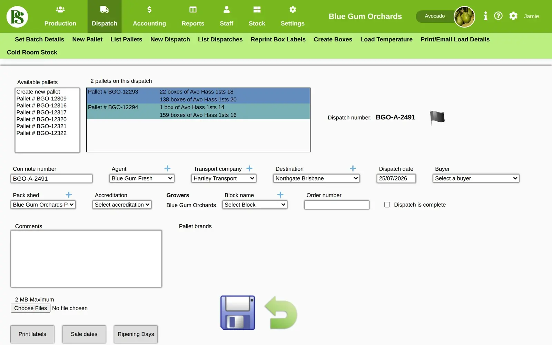Save the dispatch with floppy disk icon
This screenshot has width=552, height=345.
[238, 313]
